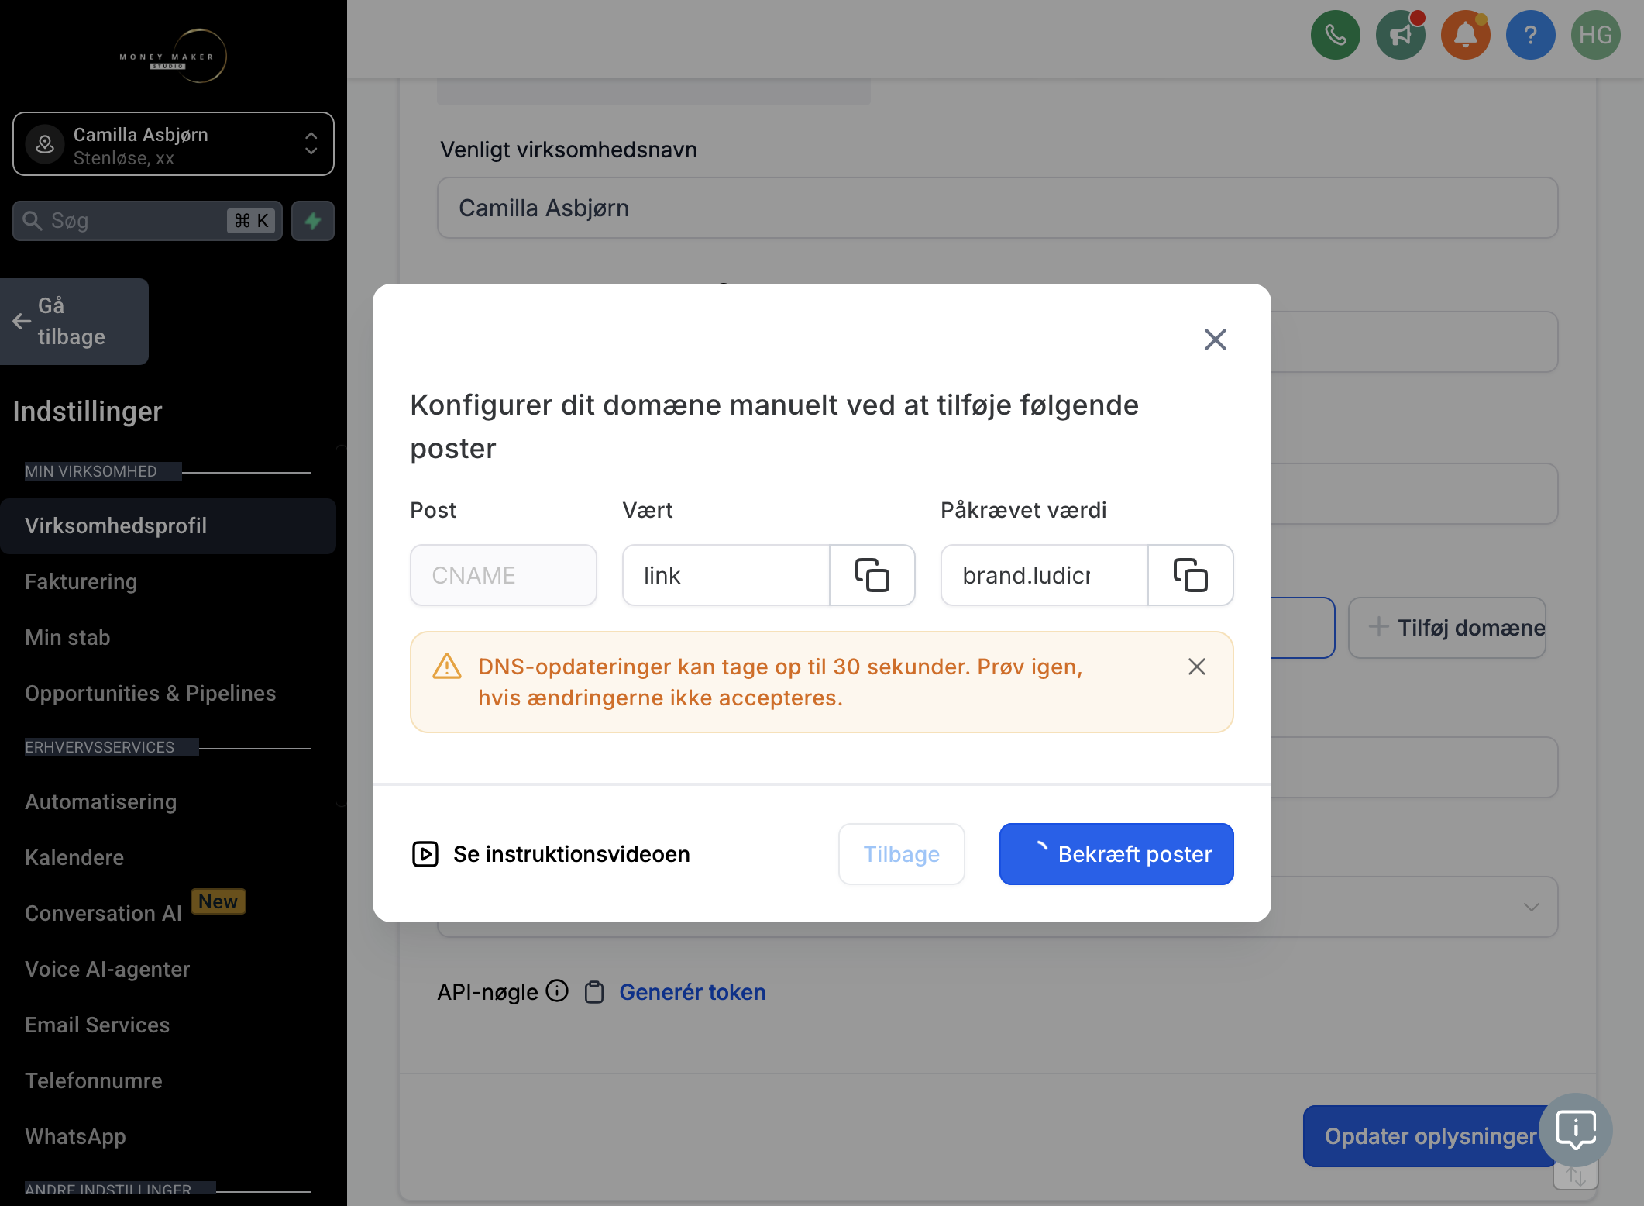The image size is (1644, 1206).
Task: Click the Tilføj domæne button
Action: coord(1447,628)
